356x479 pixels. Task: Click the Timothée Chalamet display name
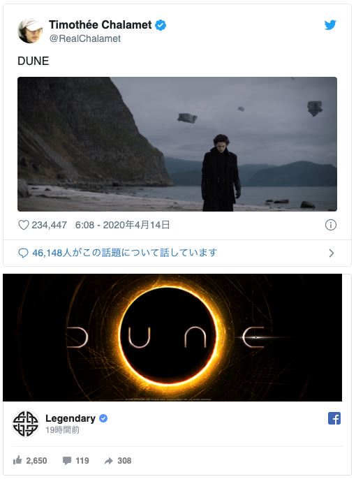click(x=100, y=24)
